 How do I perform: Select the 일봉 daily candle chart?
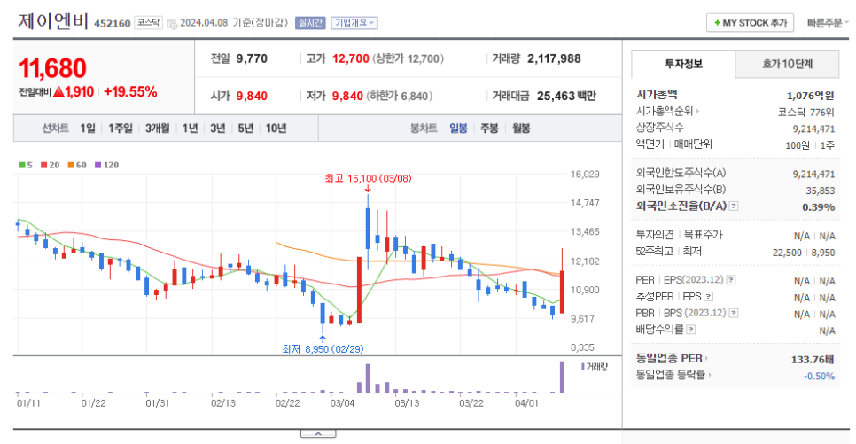tap(459, 129)
